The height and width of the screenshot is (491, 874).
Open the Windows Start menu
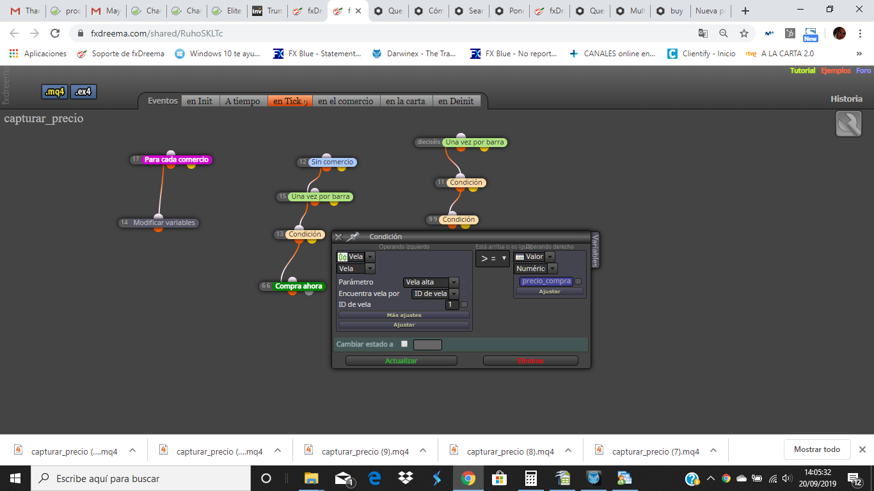[15, 478]
